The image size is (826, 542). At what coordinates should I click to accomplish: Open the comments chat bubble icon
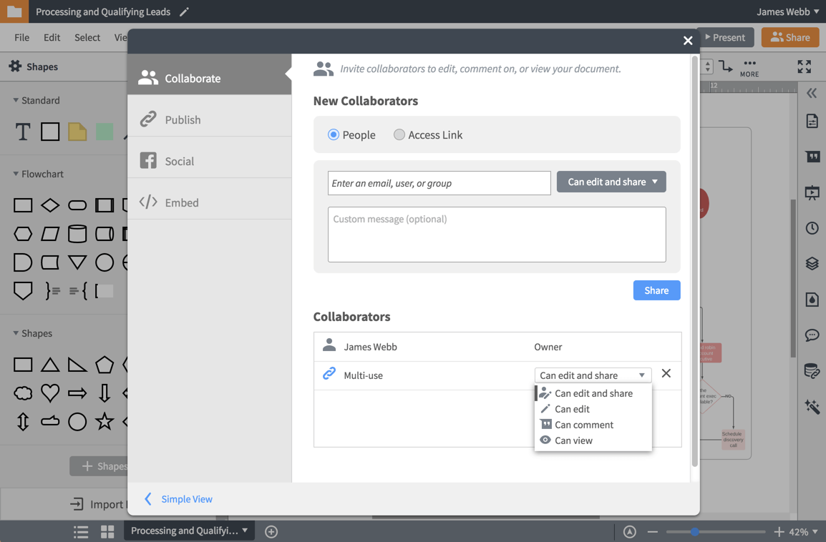pyautogui.click(x=812, y=335)
